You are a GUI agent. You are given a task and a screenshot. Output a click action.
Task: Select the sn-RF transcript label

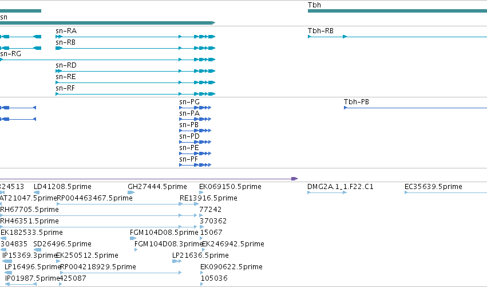tap(65, 88)
